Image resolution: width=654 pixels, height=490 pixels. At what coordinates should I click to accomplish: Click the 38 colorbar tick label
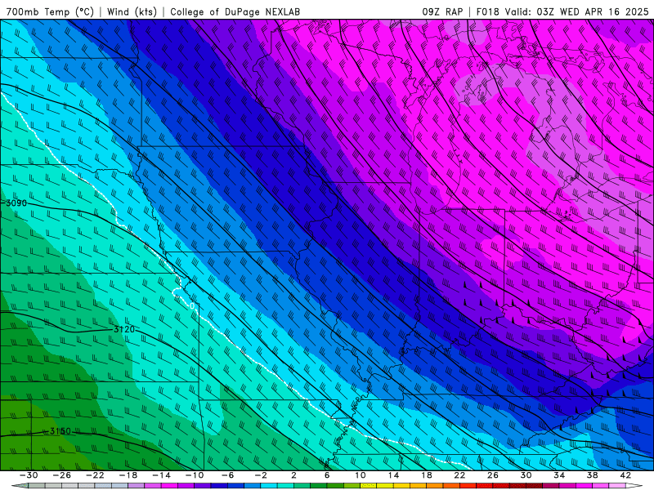pyautogui.click(x=592, y=475)
